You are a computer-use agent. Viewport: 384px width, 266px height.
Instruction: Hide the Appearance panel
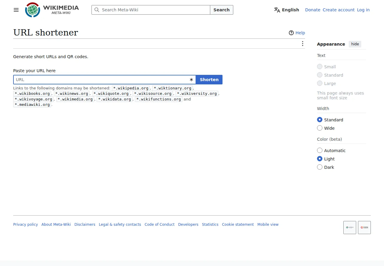355,44
